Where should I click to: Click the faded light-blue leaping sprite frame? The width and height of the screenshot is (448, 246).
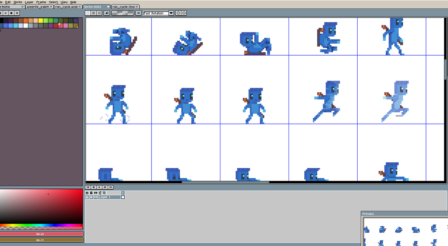pos(396,101)
